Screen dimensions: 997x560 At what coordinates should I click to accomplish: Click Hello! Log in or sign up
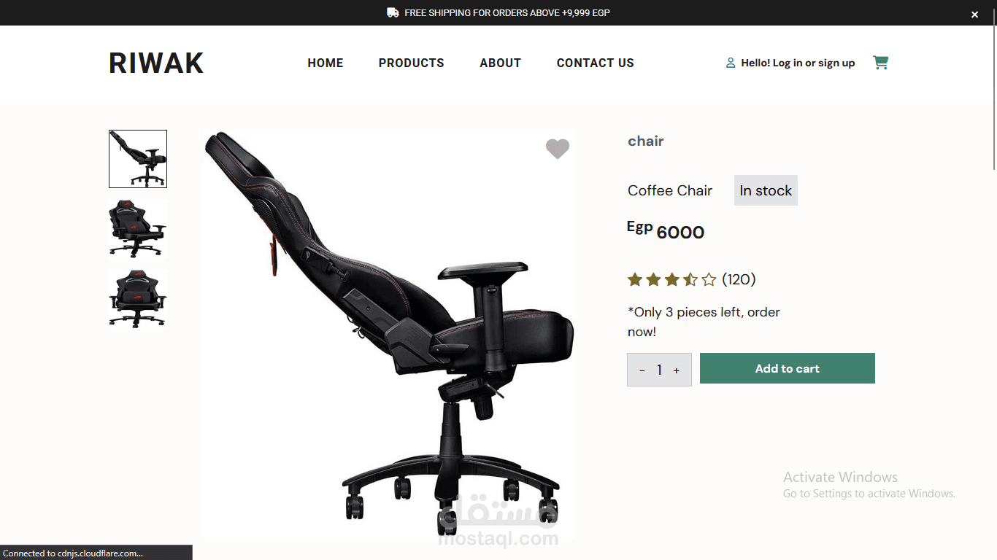(x=798, y=63)
